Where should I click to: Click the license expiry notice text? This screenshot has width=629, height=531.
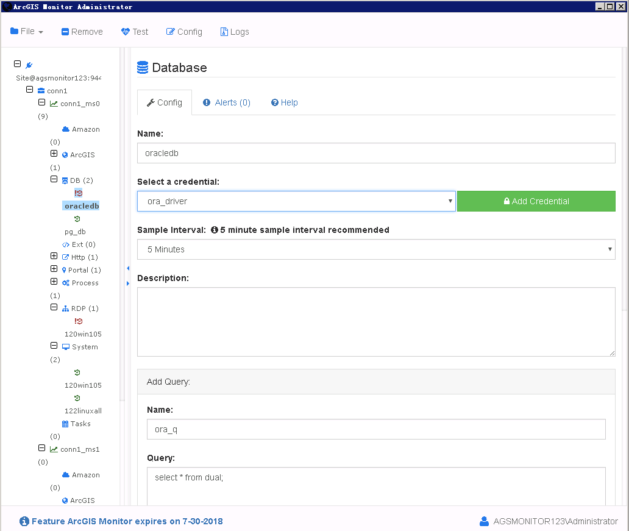click(x=127, y=521)
